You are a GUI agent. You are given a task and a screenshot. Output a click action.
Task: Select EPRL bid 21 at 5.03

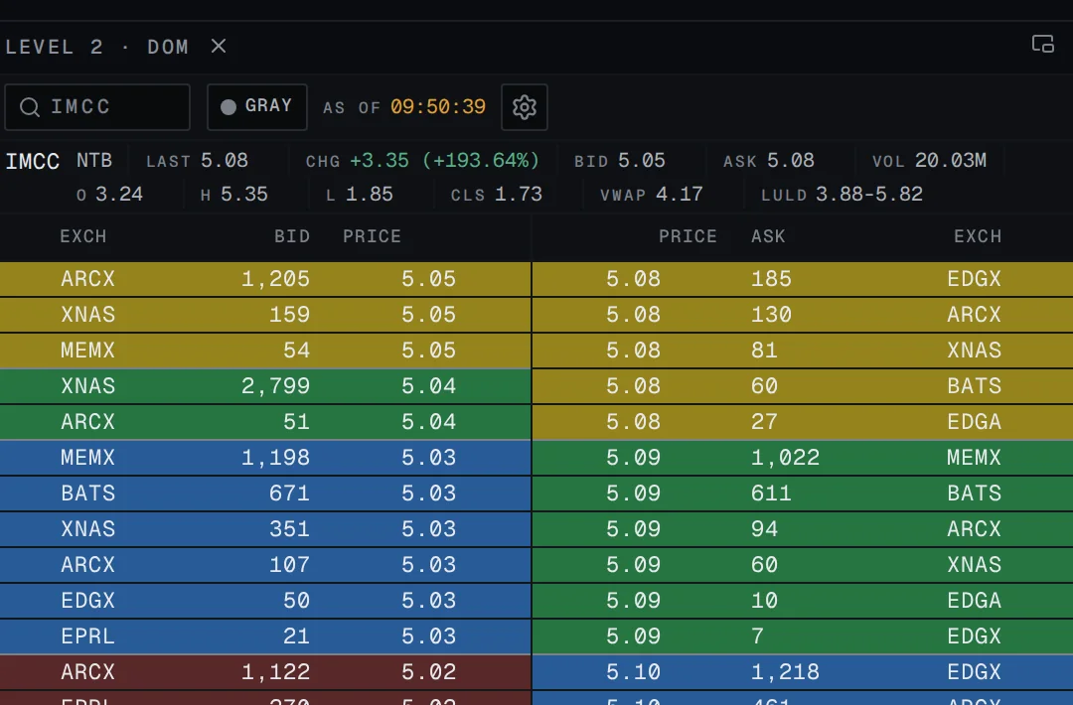tap(265, 635)
